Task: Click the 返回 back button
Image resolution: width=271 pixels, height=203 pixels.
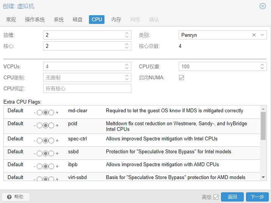Action: pos(232,197)
